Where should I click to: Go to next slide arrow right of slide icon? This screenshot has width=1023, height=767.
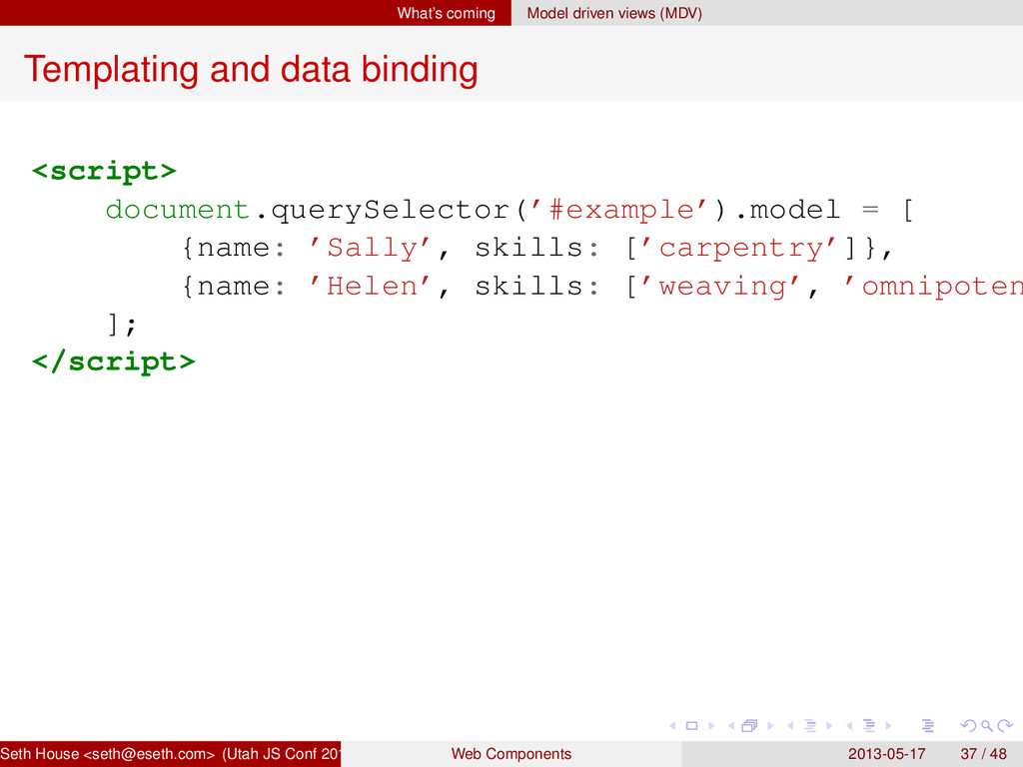pyautogui.click(x=711, y=726)
